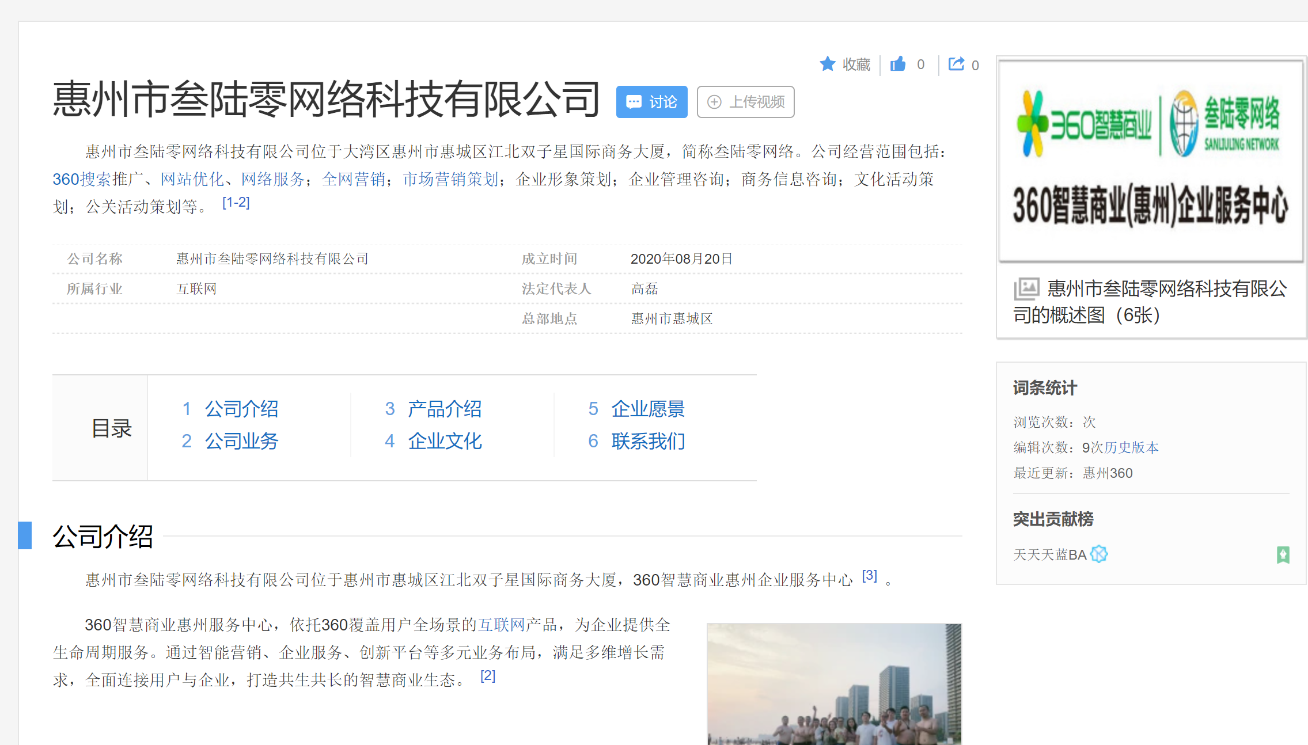
Task: Open reference citation [2]
Action: click(x=488, y=676)
